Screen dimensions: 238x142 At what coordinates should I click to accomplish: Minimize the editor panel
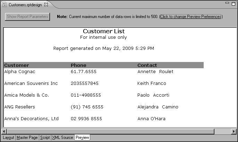tap(228, 3)
